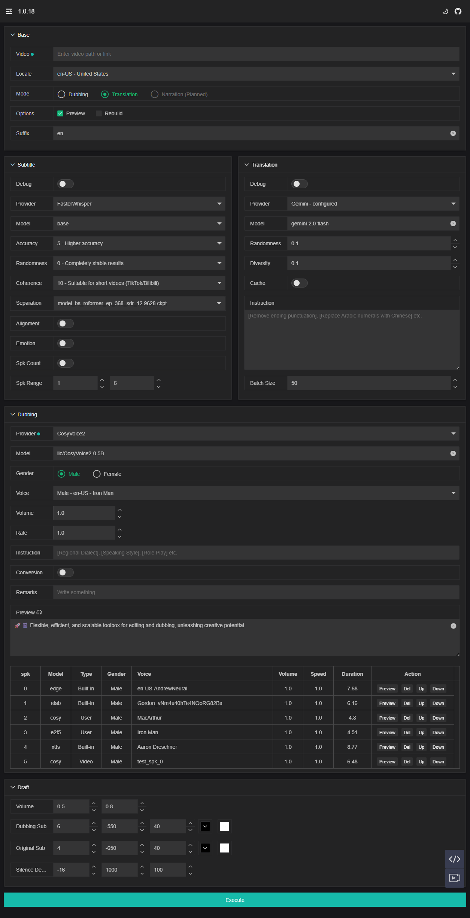Move Aaron Dreschner speaker down
This screenshot has width=470, height=918.
pos(438,747)
